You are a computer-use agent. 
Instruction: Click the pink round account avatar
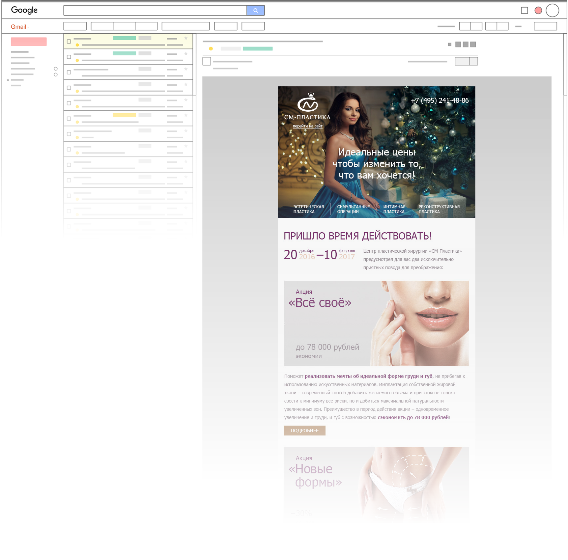(x=538, y=11)
